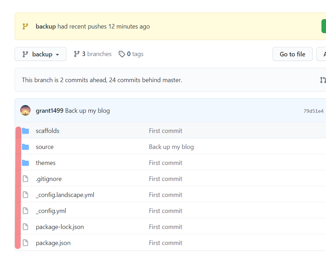Click the package.json file icon
Image resolution: width=326 pixels, height=253 pixels.
pos(25,243)
